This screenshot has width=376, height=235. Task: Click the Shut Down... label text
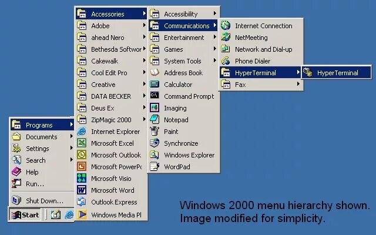click(x=45, y=201)
